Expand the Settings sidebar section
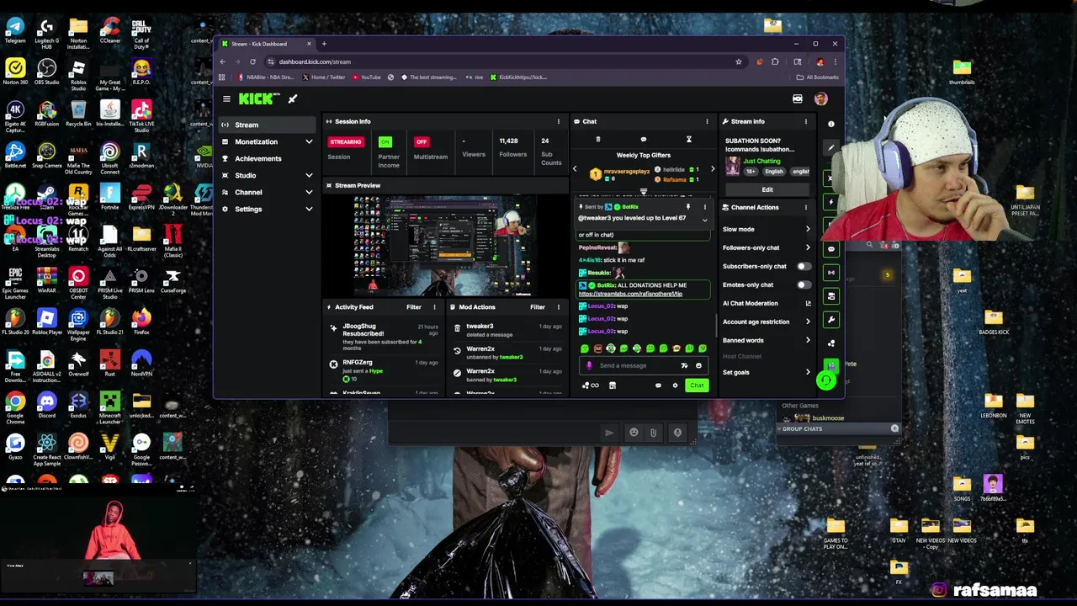 point(309,210)
